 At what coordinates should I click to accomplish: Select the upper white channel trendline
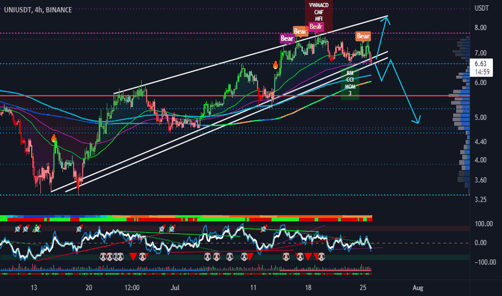(x=250, y=55)
